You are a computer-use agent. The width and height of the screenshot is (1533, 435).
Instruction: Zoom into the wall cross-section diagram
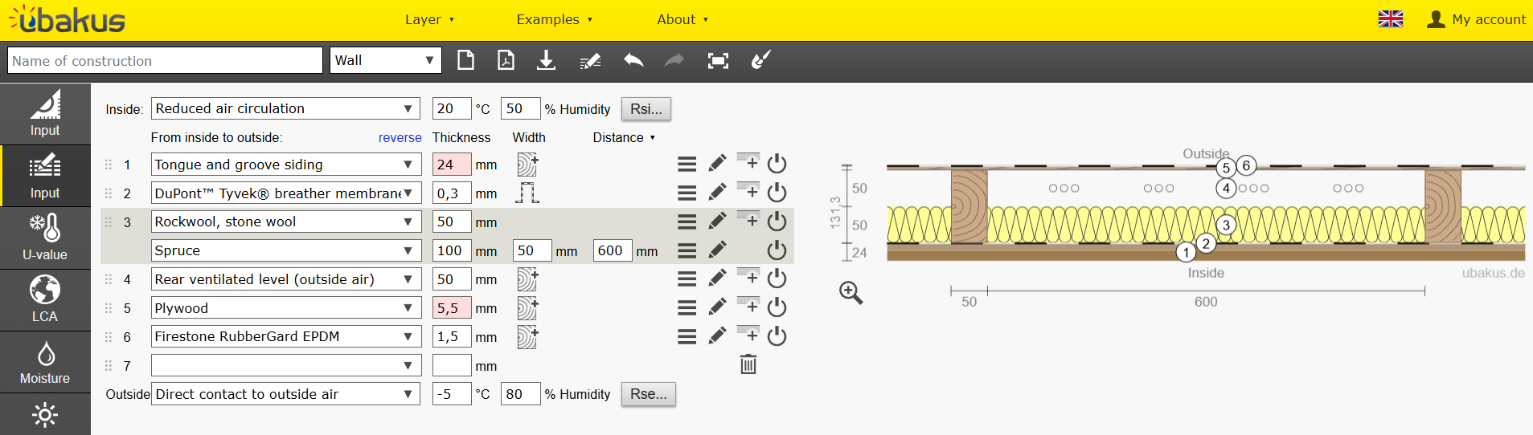[851, 293]
